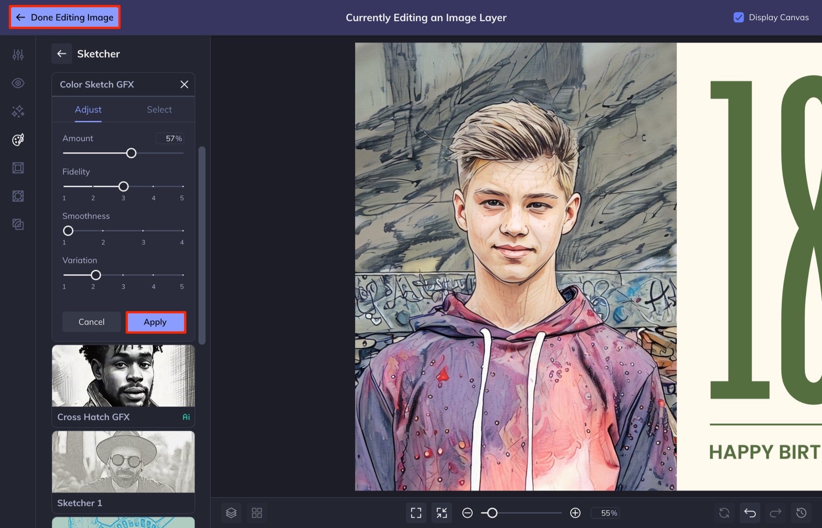Image resolution: width=822 pixels, height=528 pixels.
Task: Redo the last action
Action: click(x=775, y=513)
